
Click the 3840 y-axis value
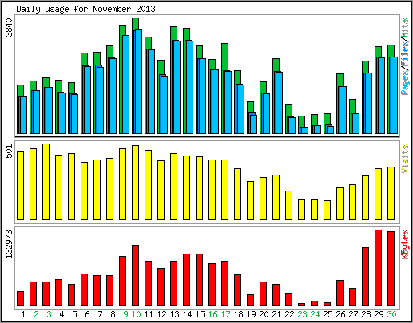click(10, 27)
